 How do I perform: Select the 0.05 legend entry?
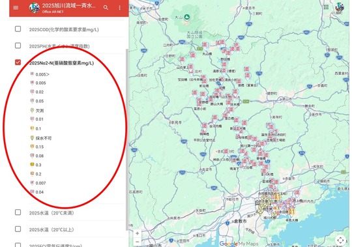(x=37, y=101)
